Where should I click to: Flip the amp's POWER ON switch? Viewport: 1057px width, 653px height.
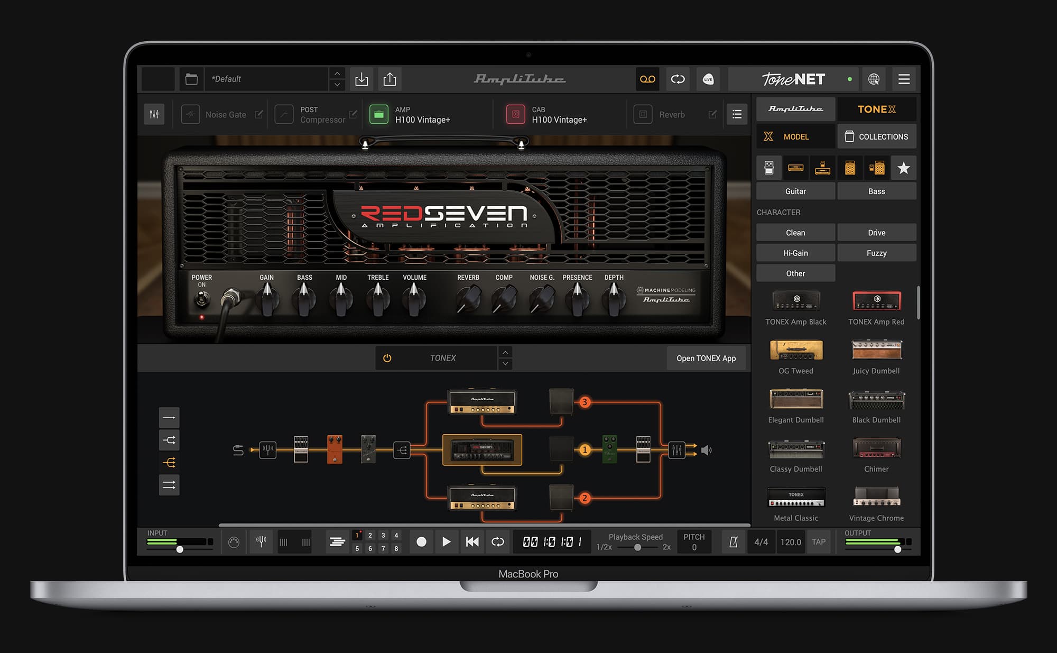click(201, 298)
